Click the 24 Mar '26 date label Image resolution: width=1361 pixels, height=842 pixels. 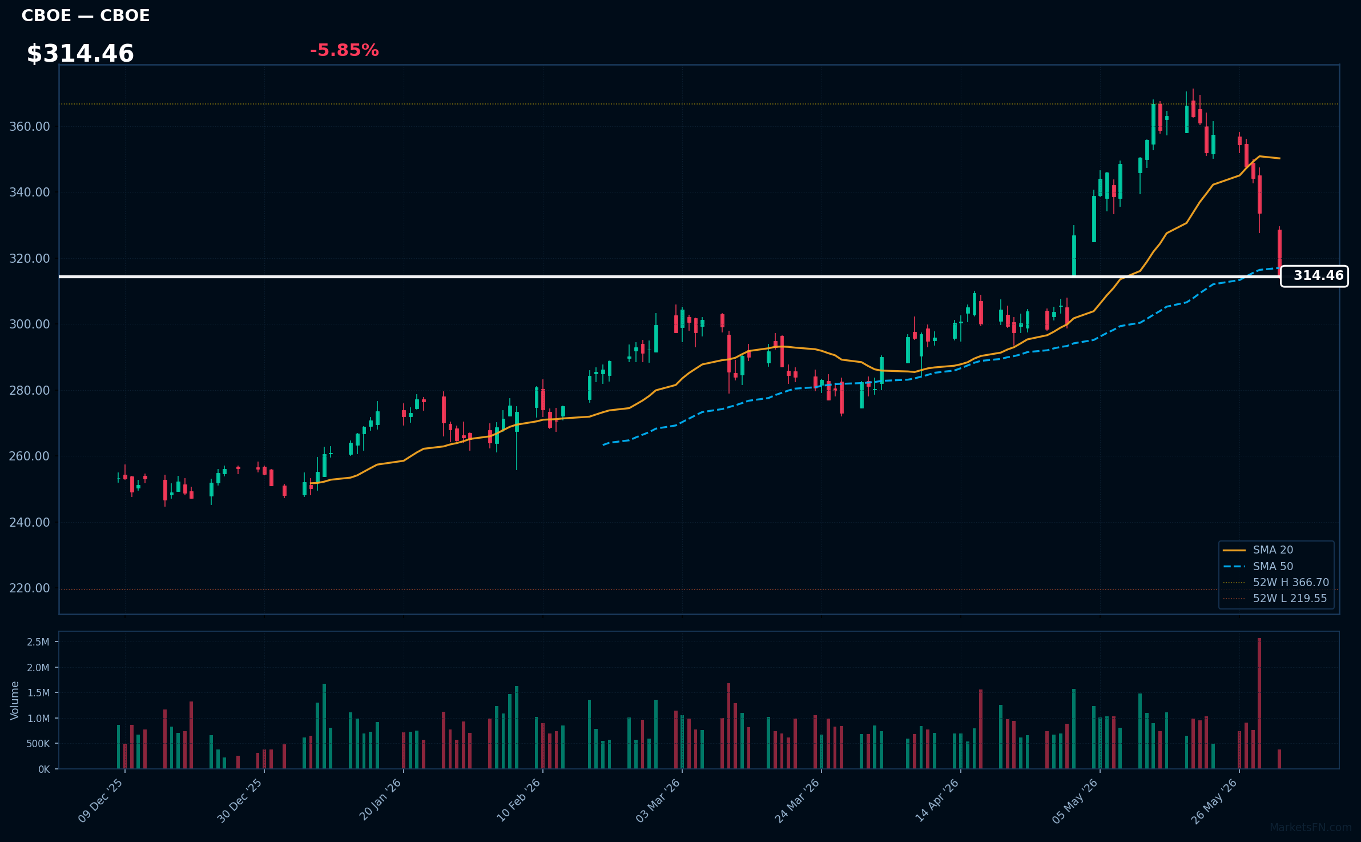coord(798,801)
